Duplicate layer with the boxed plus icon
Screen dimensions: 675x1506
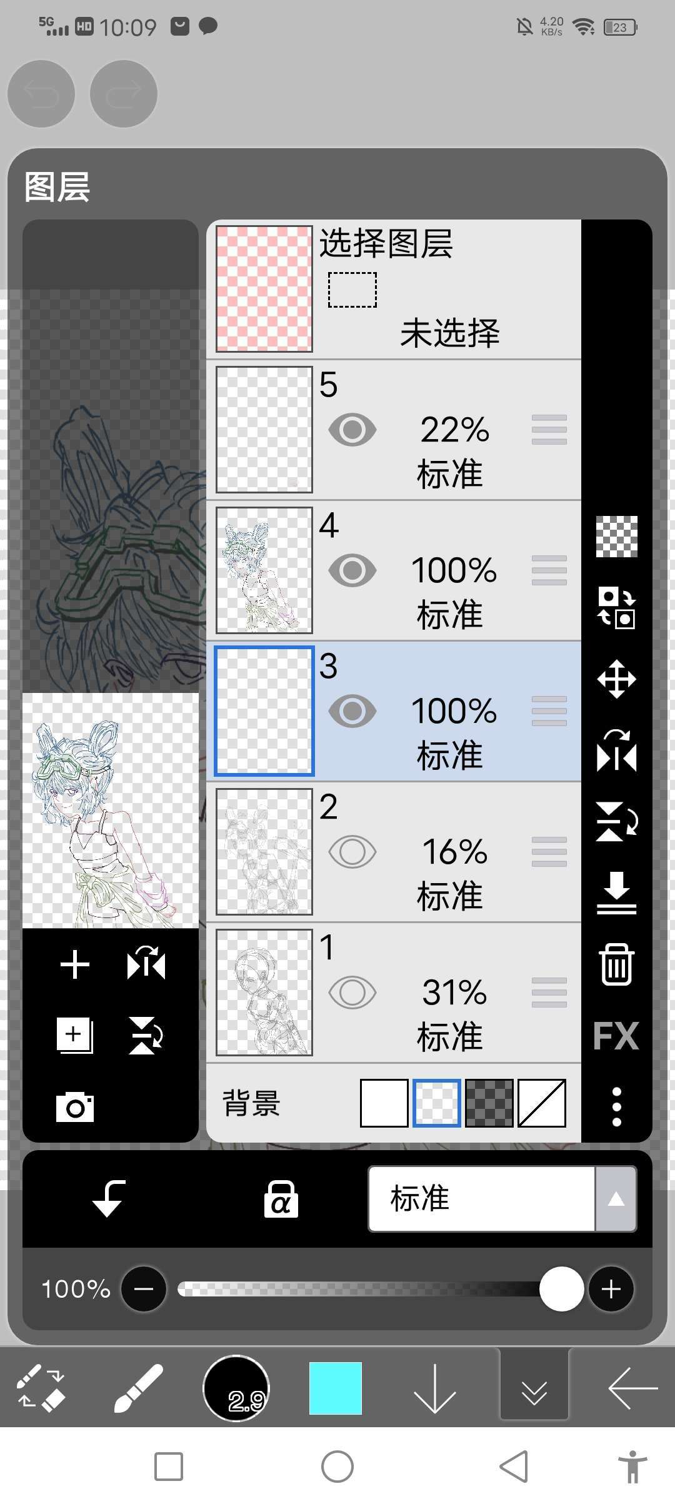(x=75, y=1035)
